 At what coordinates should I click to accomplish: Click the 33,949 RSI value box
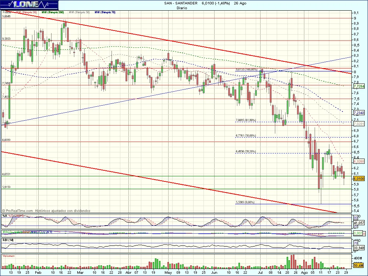pyautogui.click(x=359, y=248)
